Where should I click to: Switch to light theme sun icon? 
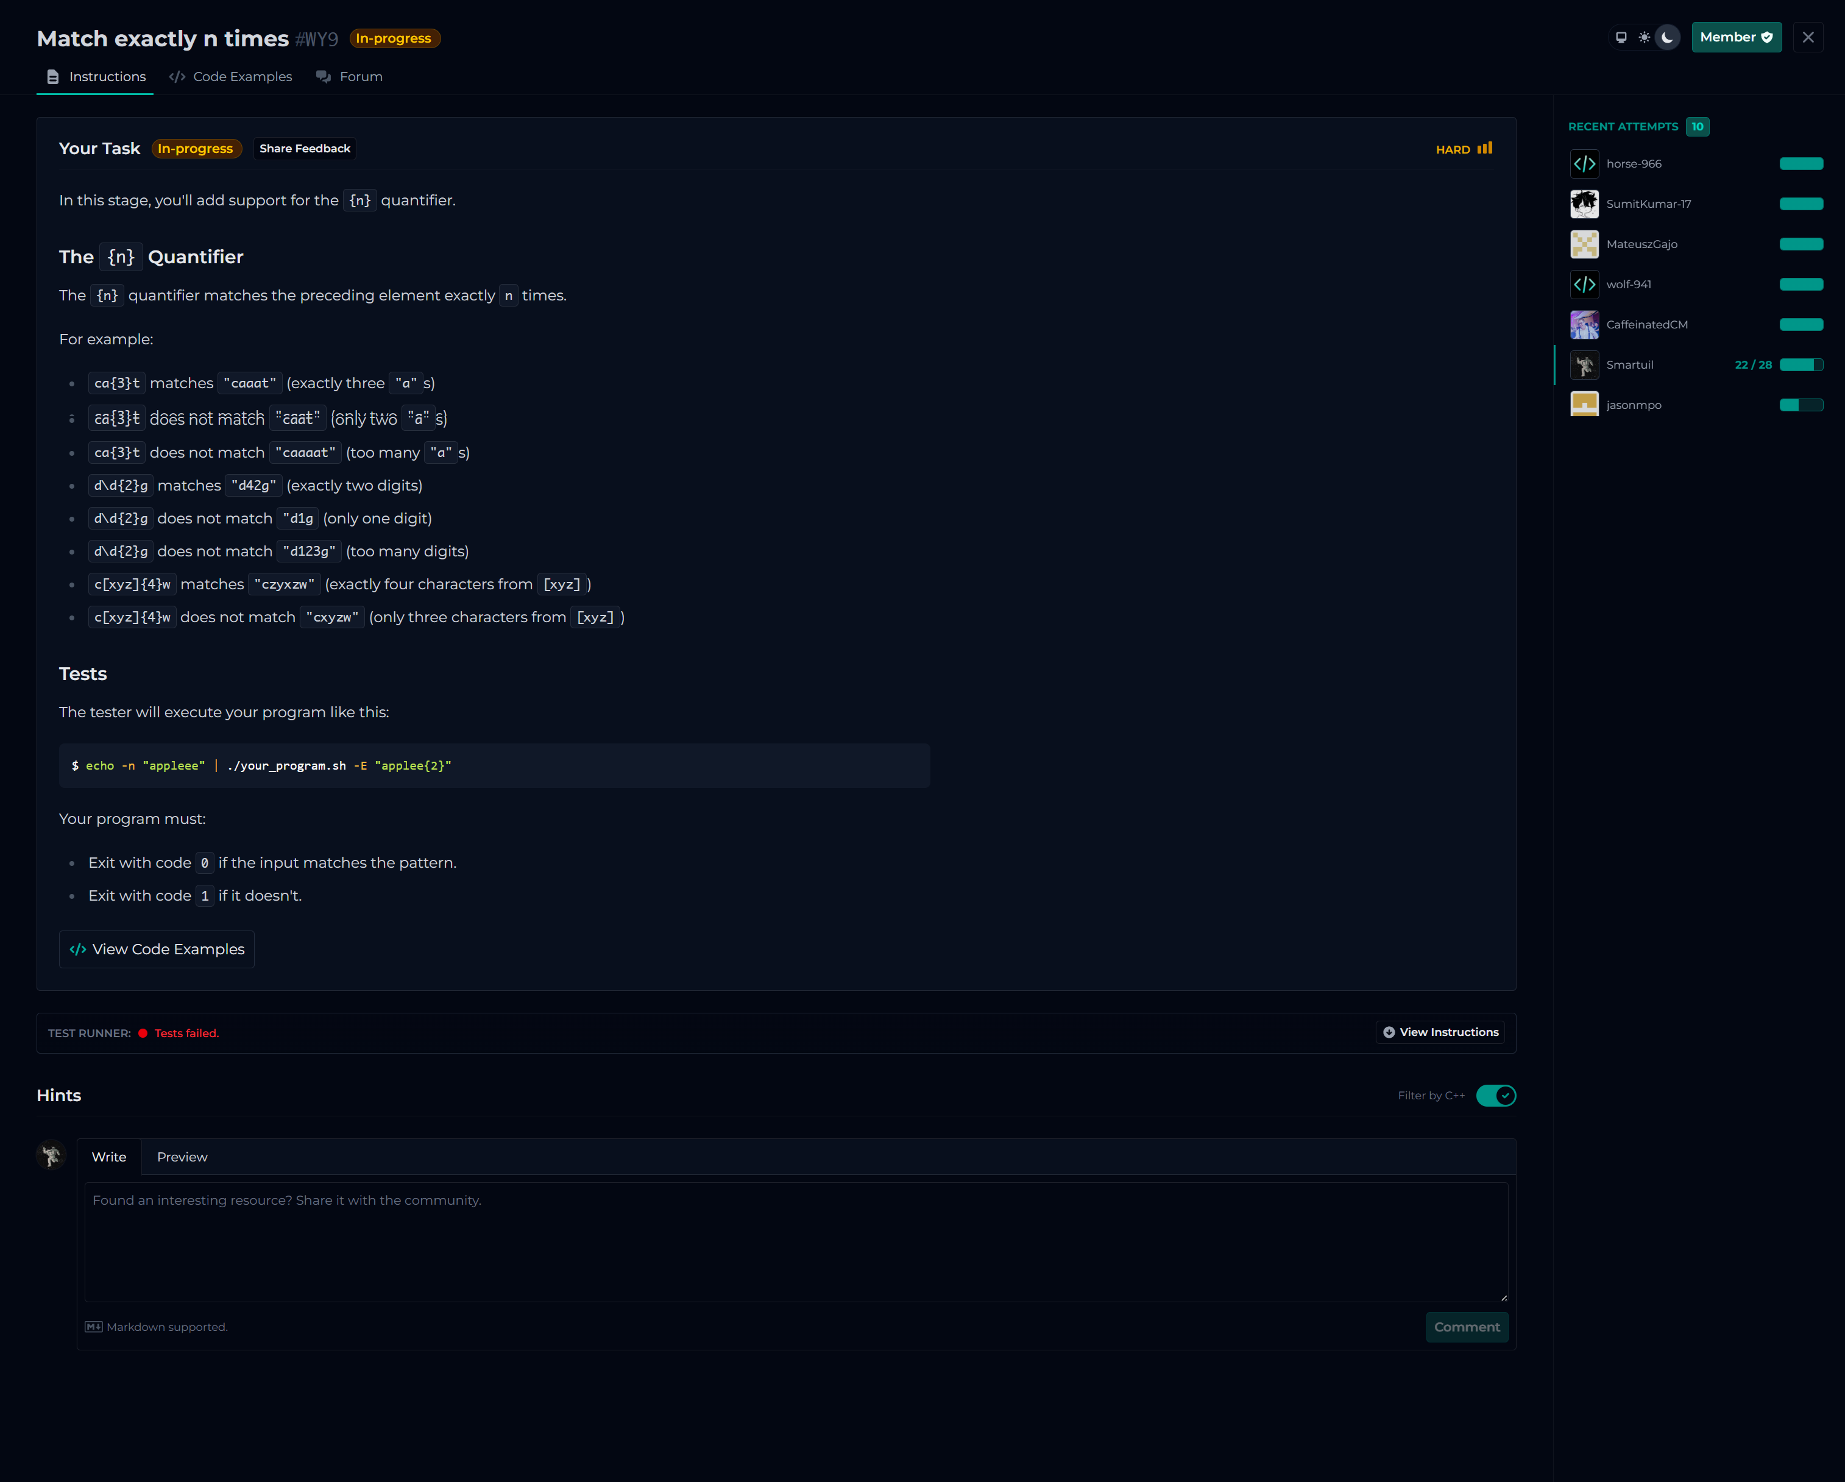point(1644,38)
